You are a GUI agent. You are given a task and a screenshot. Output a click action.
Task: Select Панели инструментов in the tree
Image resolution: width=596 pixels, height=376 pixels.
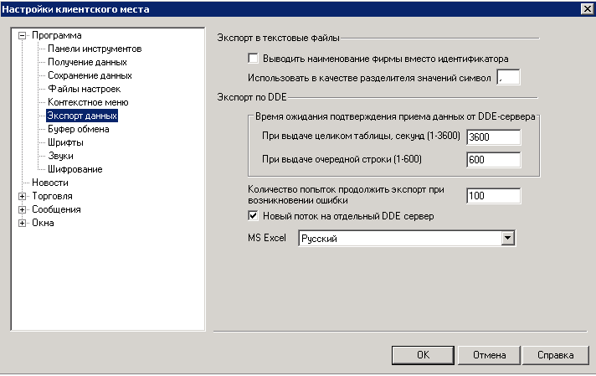click(95, 49)
